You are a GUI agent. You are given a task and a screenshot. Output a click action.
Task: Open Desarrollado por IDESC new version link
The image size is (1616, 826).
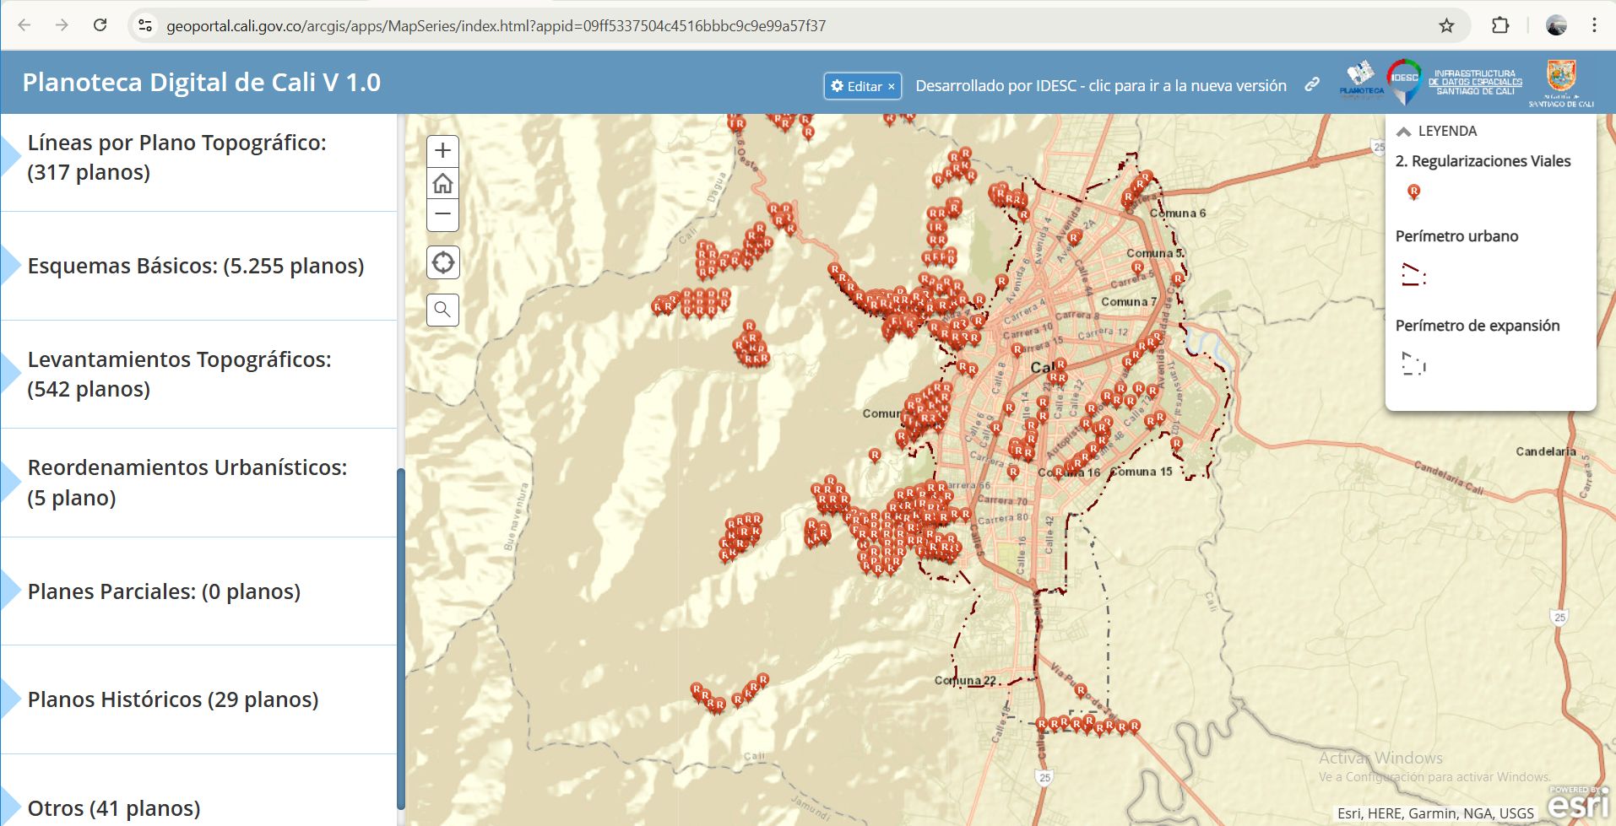pyautogui.click(x=1101, y=86)
